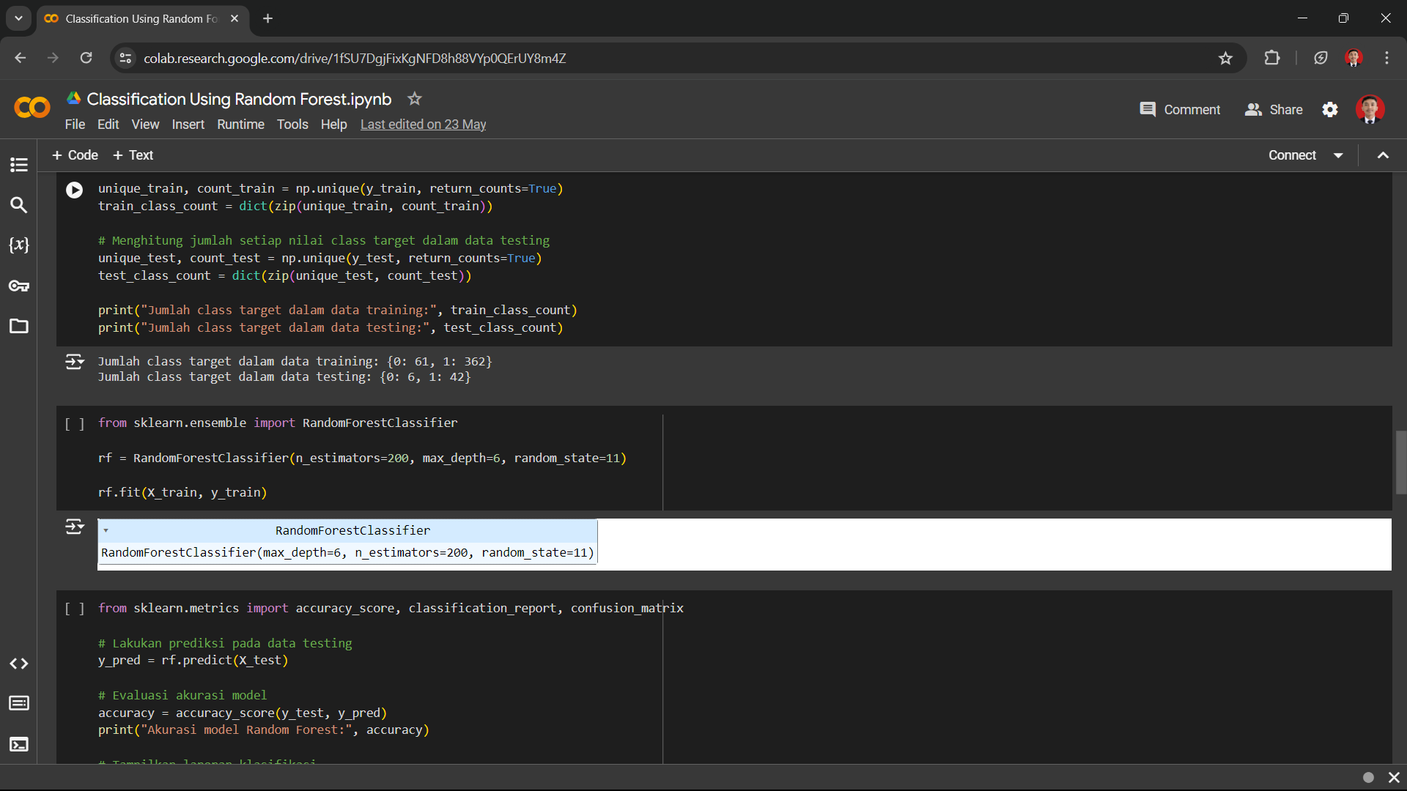Toggle output of the class count cell
Image resolution: width=1407 pixels, height=791 pixels.
tap(74, 362)
